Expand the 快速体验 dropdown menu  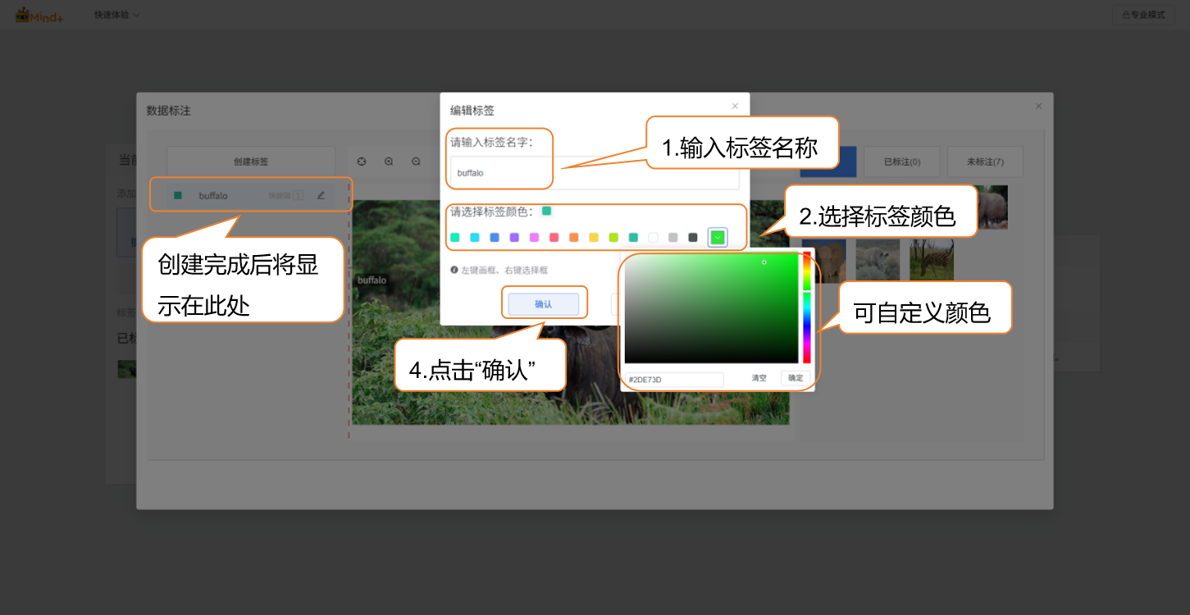(116, 15)
